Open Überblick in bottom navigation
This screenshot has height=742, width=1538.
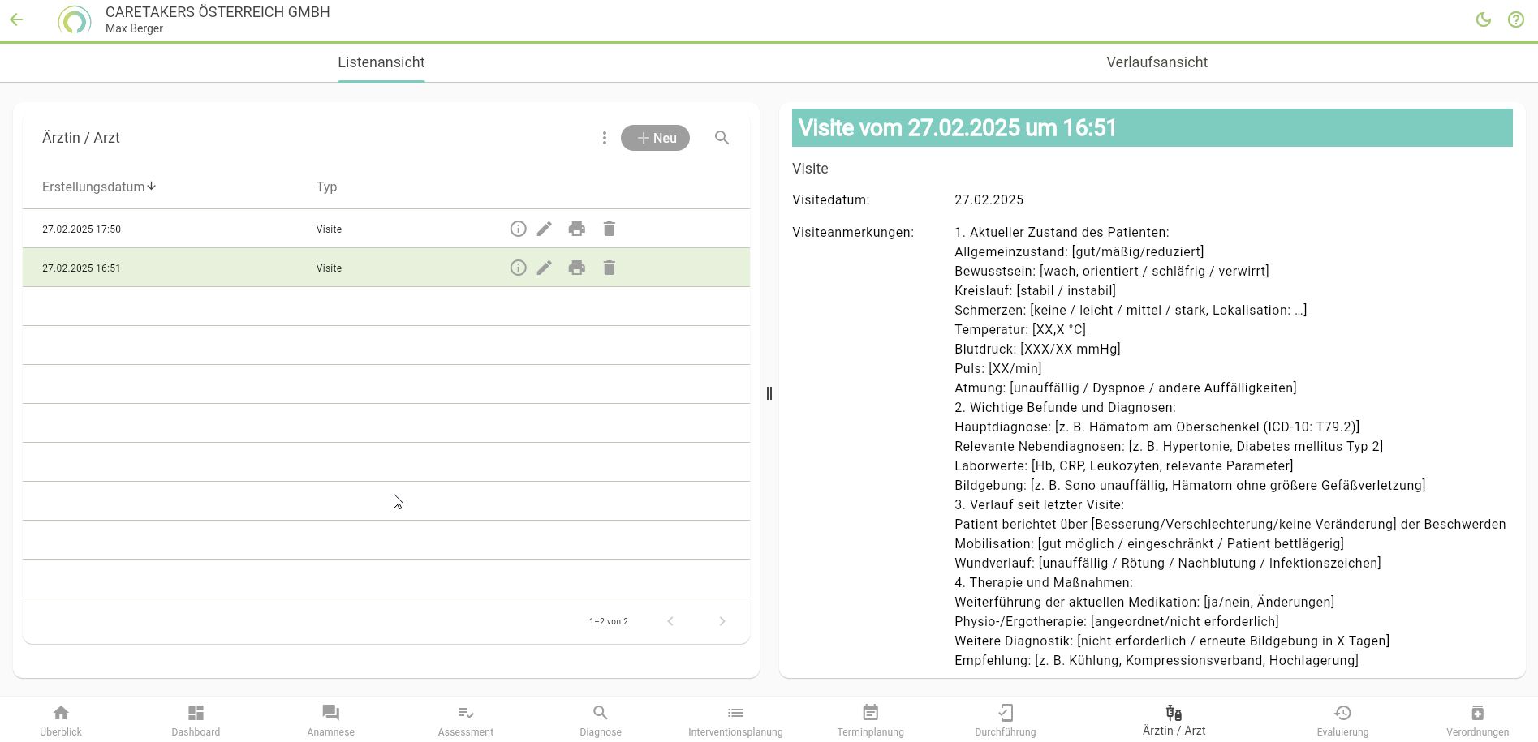(x=61, y=720)
